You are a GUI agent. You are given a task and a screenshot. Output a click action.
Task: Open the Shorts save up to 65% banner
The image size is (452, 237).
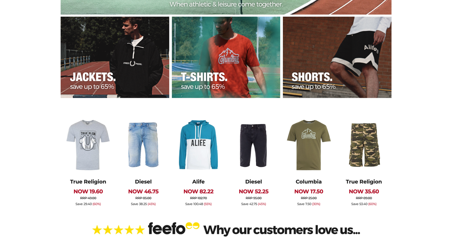pos(337,57)
